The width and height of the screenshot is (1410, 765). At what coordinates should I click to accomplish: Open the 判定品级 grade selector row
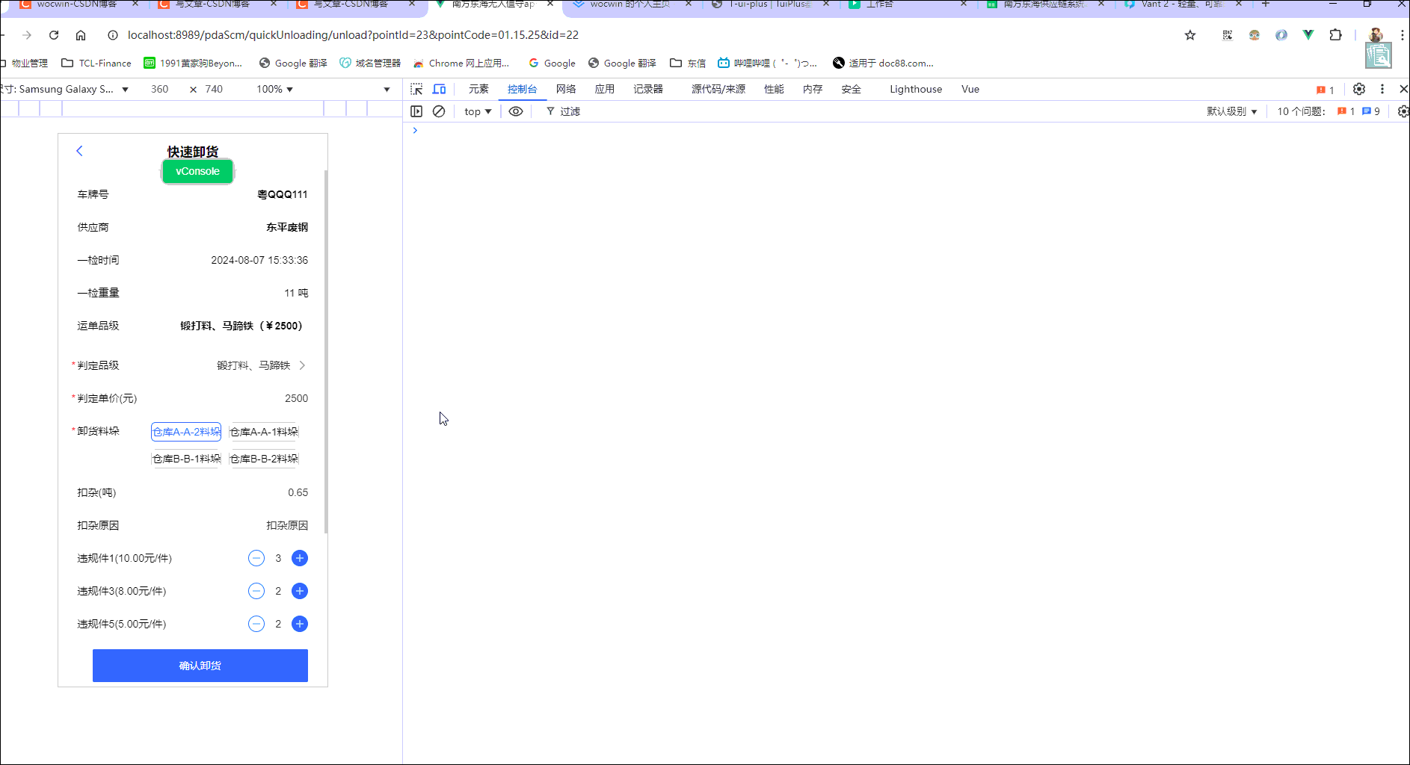(192, 365)
